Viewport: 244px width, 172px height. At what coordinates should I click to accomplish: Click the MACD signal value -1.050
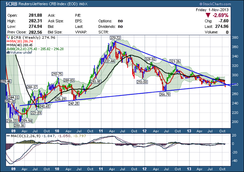[x=64, y=136]
